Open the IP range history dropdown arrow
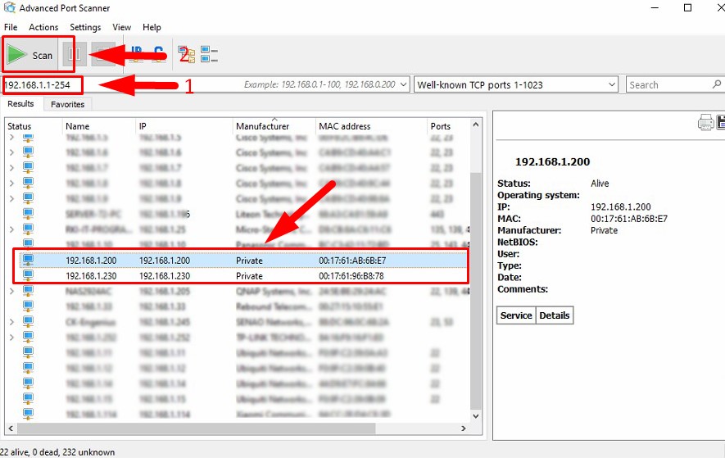 pyautogui.click(x=404, y=84)
